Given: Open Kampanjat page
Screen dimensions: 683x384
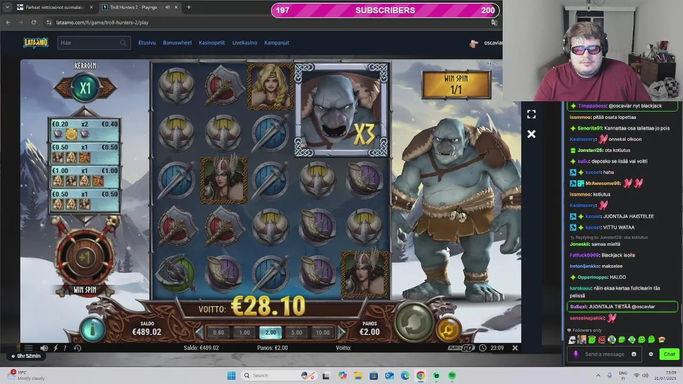Looking at the screenshot, I should pos(276,43).
